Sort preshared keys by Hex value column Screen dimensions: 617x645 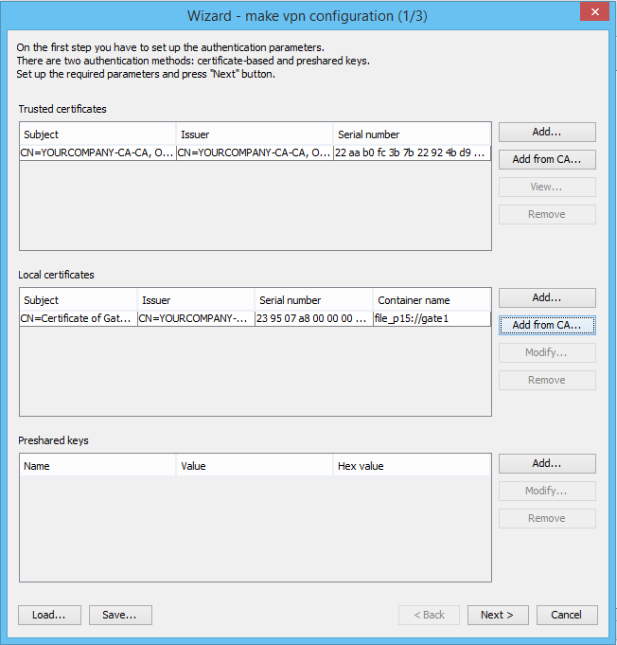[412, 466]
